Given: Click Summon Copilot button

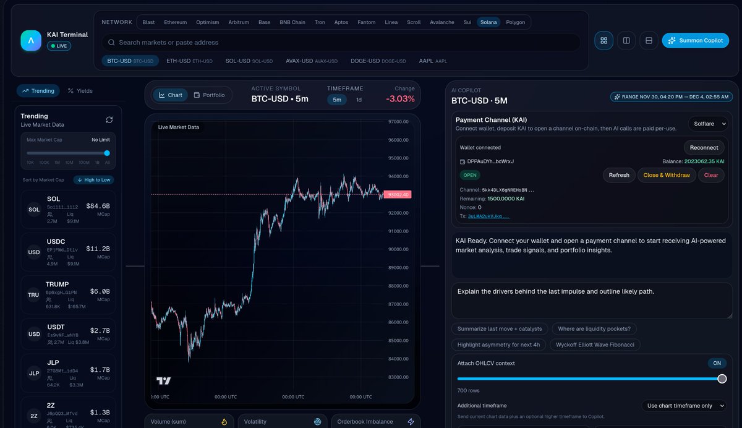Looking at the screenshot, I should 696,40.
